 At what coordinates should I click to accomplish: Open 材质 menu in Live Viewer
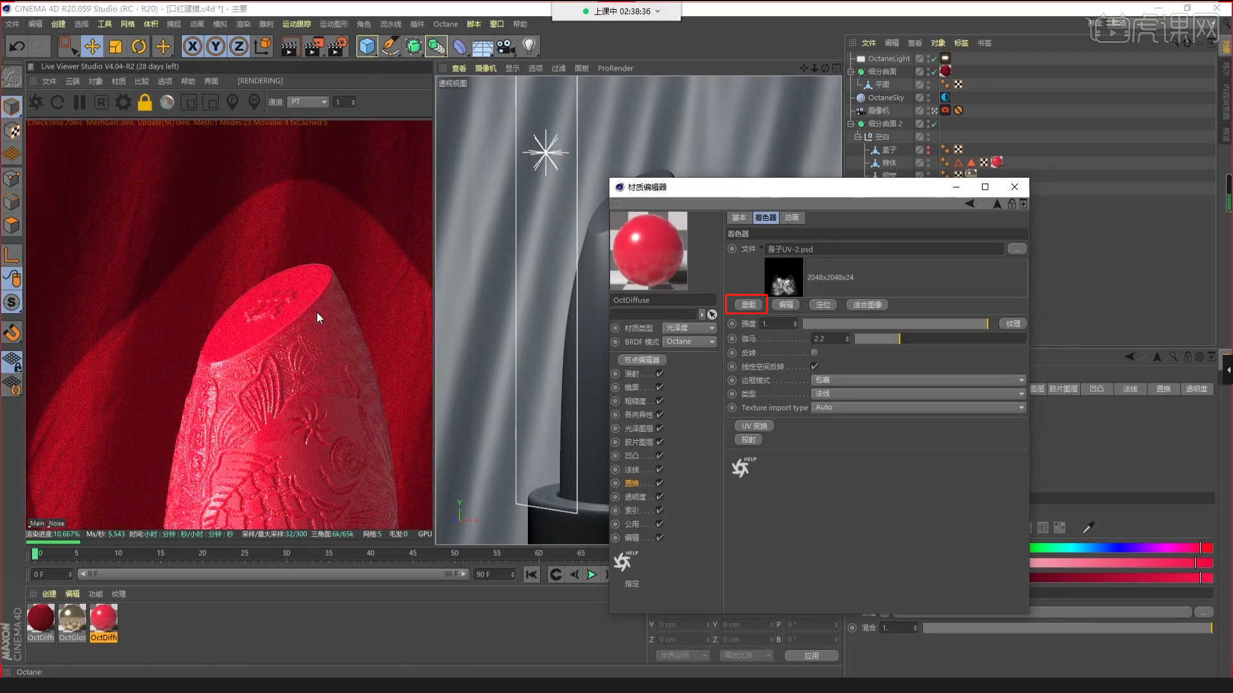[119, 81]
